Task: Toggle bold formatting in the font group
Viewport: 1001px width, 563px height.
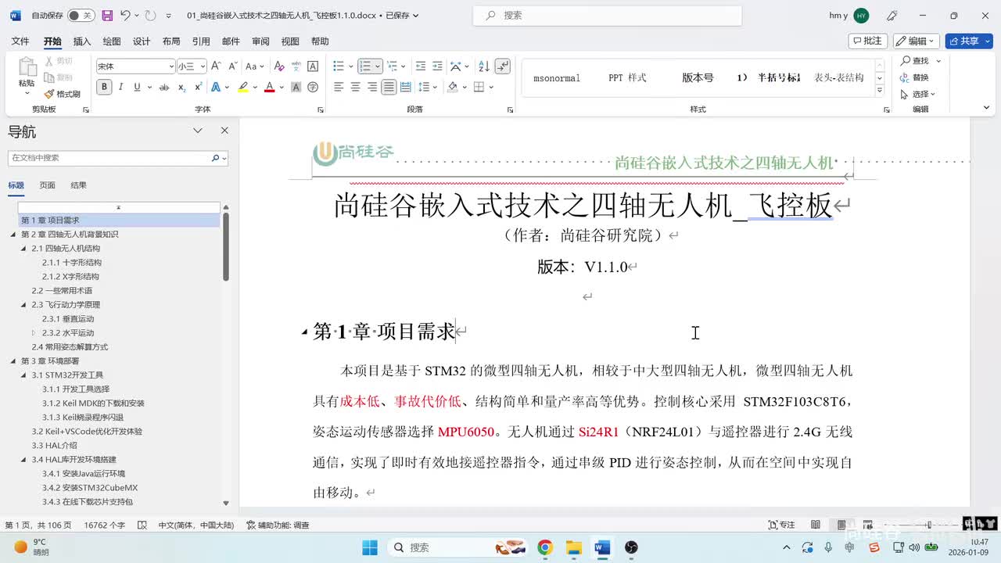Action: (104, 87)
